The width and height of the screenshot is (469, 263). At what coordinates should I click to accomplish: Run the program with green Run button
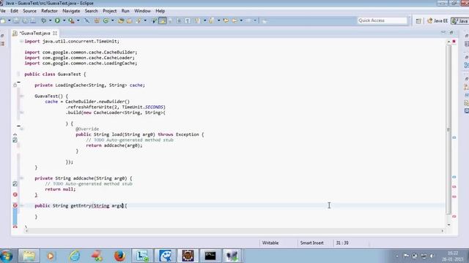(x=57, y=20)
